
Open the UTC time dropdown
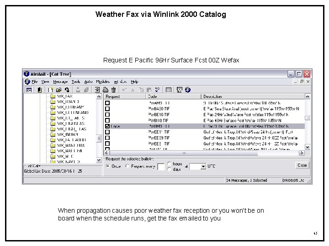click(203, 167)
